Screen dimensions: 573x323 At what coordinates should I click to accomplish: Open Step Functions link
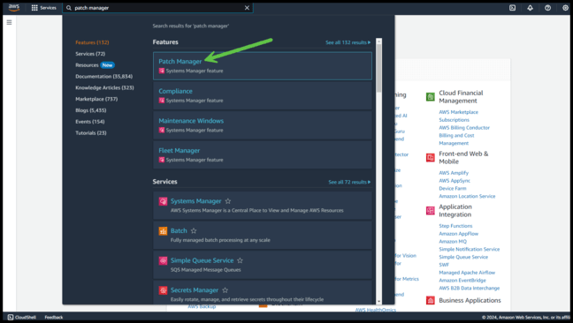tap(455, 226)
